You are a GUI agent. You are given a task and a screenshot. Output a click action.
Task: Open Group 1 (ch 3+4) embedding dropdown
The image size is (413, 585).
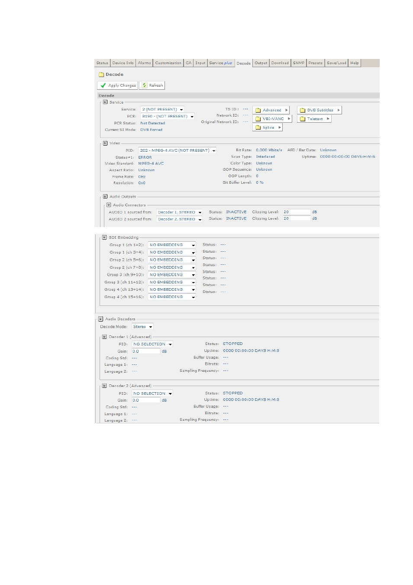point(172,252)
